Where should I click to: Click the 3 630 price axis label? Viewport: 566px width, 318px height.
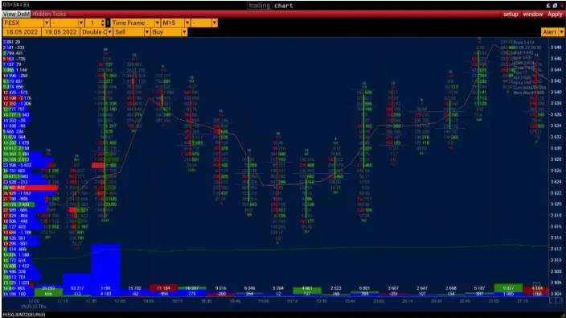coord(556,148)
